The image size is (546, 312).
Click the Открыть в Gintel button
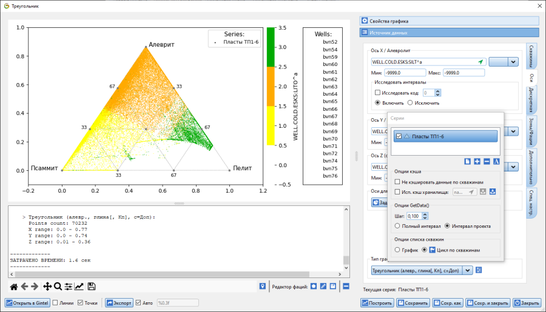coord(27,303)
